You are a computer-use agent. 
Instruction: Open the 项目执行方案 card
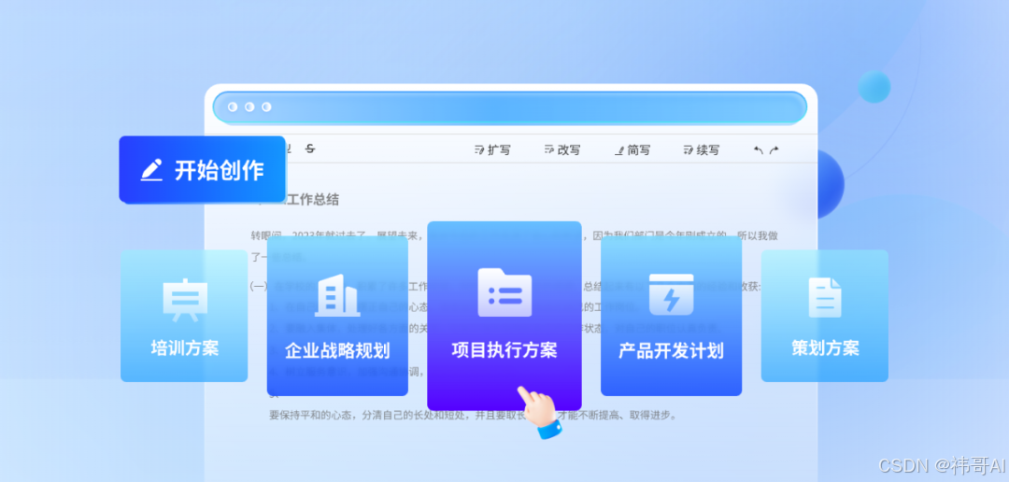click(x=504, y=316)
